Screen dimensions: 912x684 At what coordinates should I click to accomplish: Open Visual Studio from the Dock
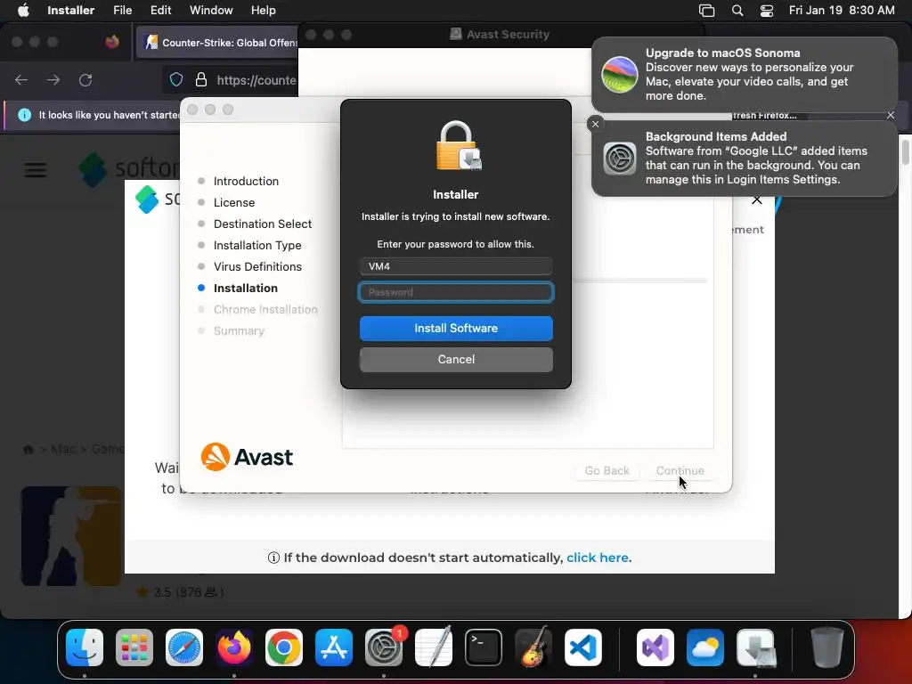point(655,647)
